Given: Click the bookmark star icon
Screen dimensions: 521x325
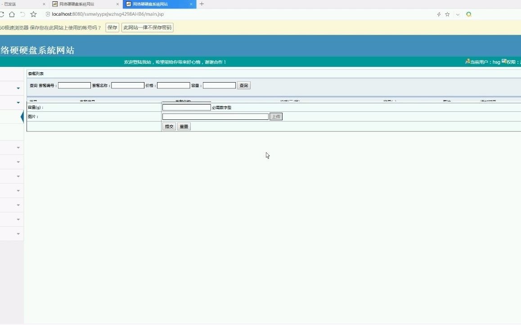Looking at the screenshot, I should tap(447, 14).
